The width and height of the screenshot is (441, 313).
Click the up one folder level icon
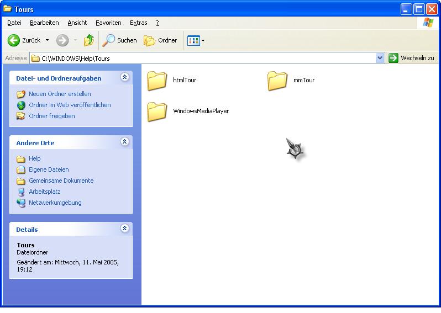coord(88,40)
